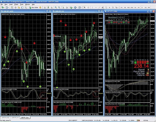
Task: Show the Market Watch window
Action: click(x=12, y=7)
